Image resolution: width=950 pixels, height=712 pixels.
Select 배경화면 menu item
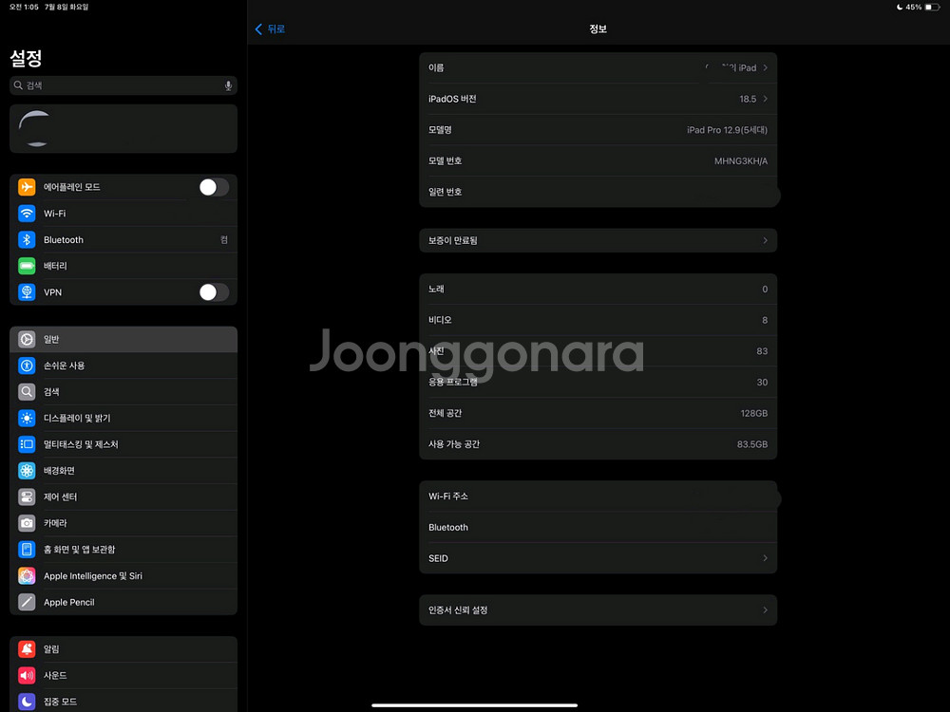(123, 471)
